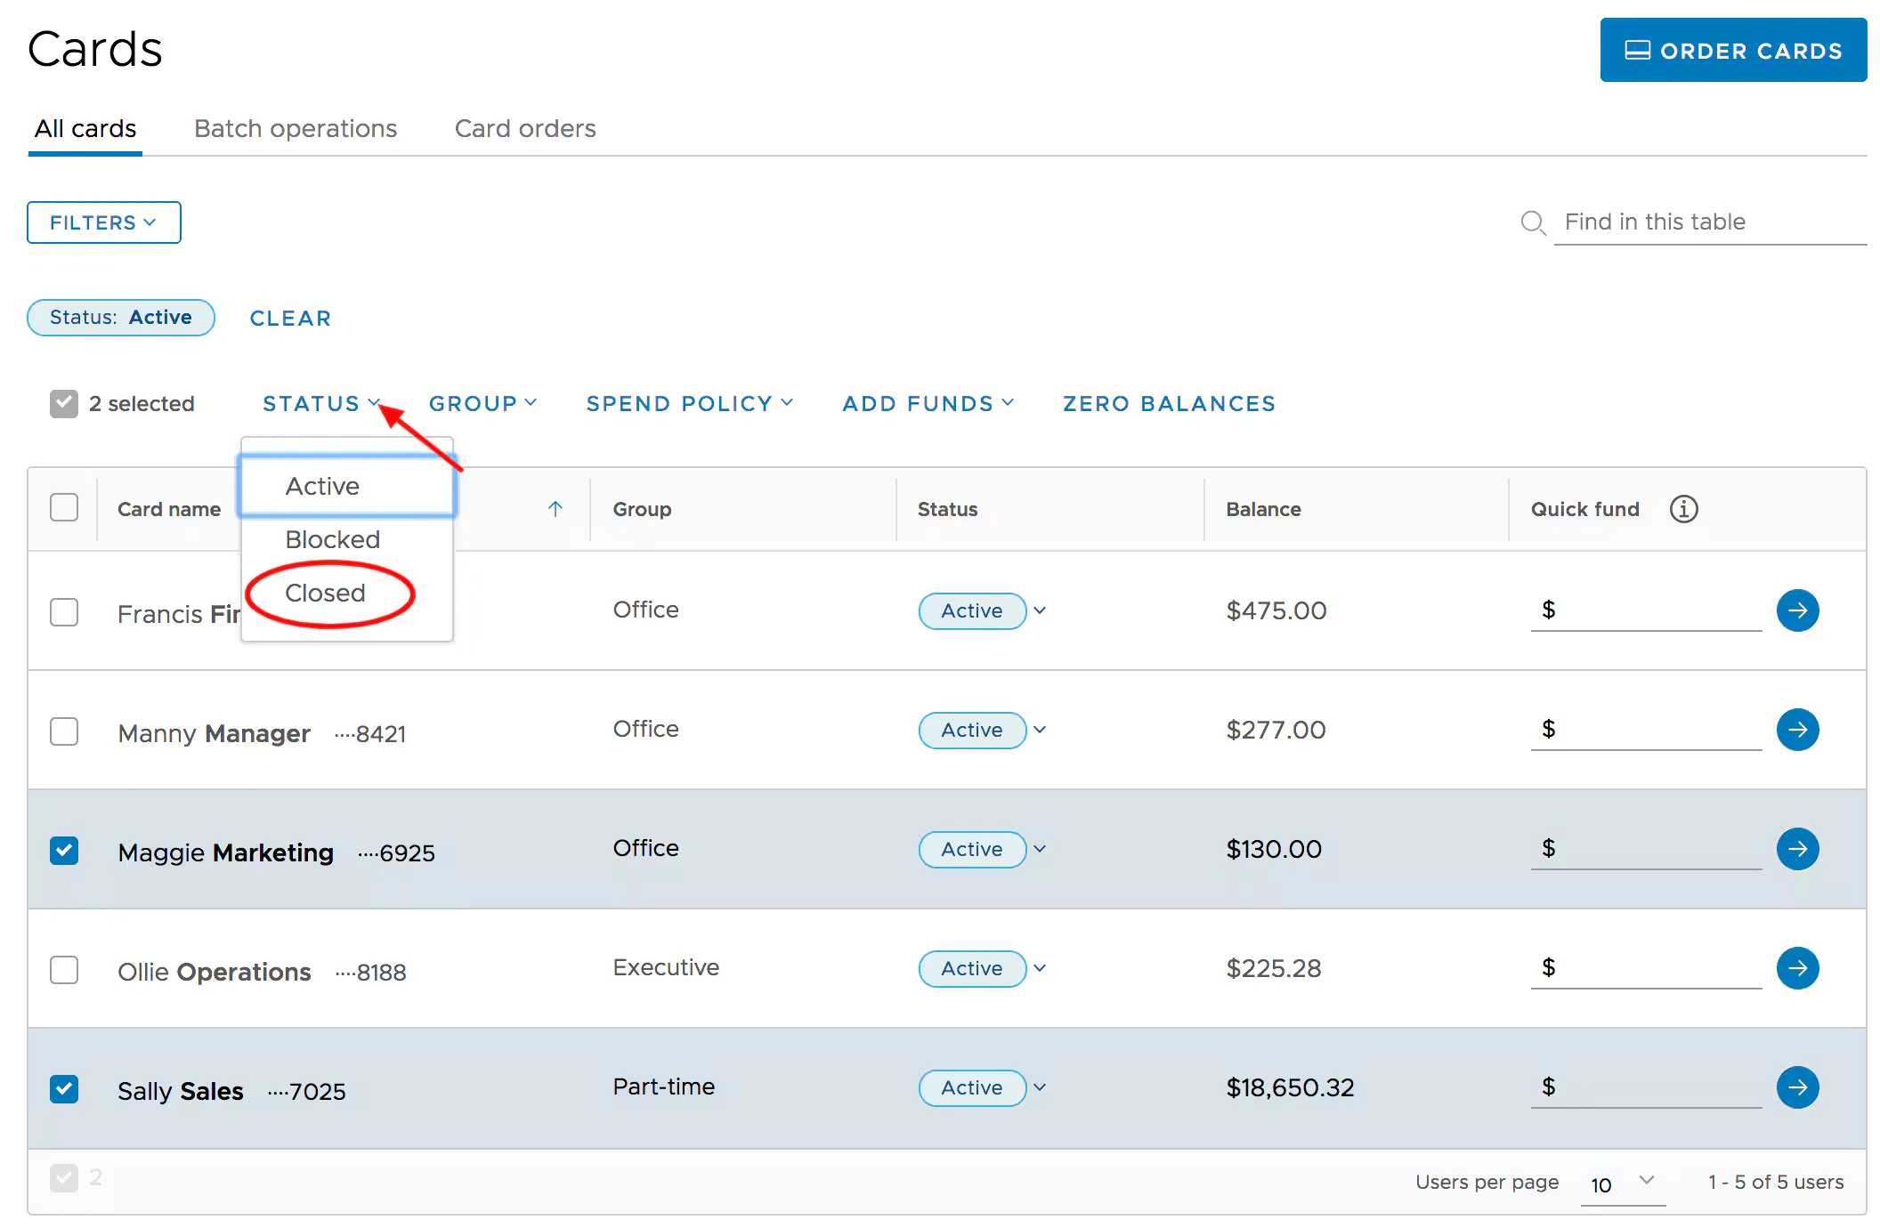The width and height of the screenshot is (1880, 1228).
Task: Choose Closed in Status menu
Action: 326,593
